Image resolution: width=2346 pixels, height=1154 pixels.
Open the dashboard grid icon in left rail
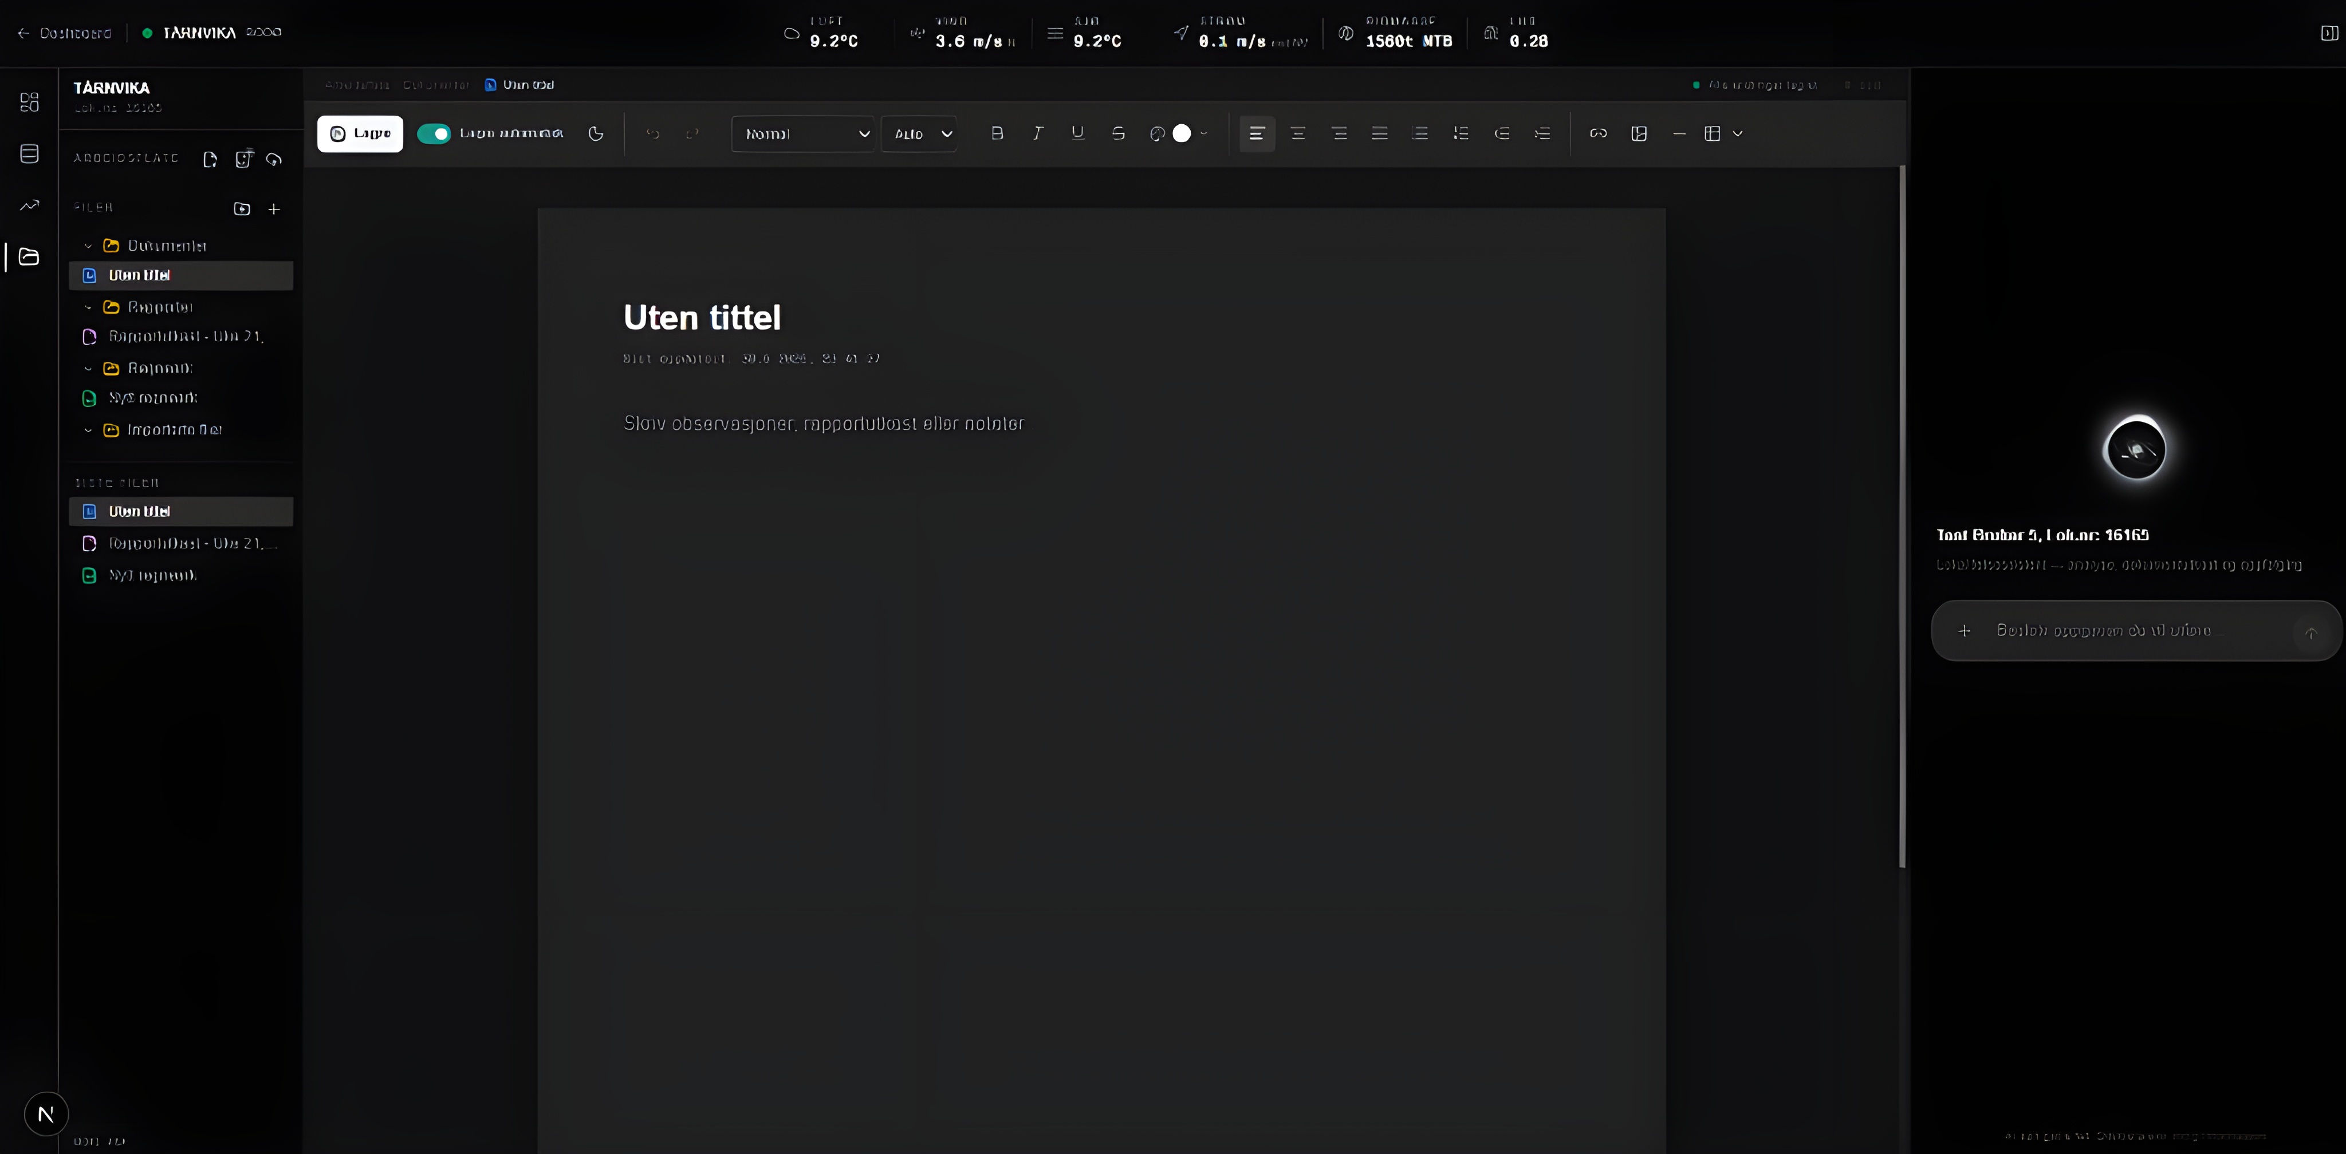coord(29,102)
